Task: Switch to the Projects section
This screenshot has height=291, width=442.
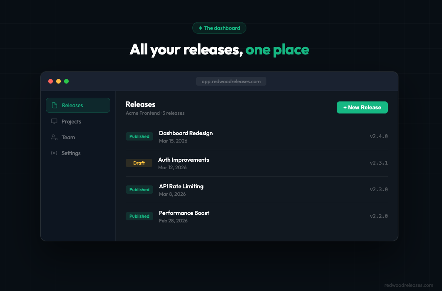Action: pyautogui.click(x=71, y=121)
